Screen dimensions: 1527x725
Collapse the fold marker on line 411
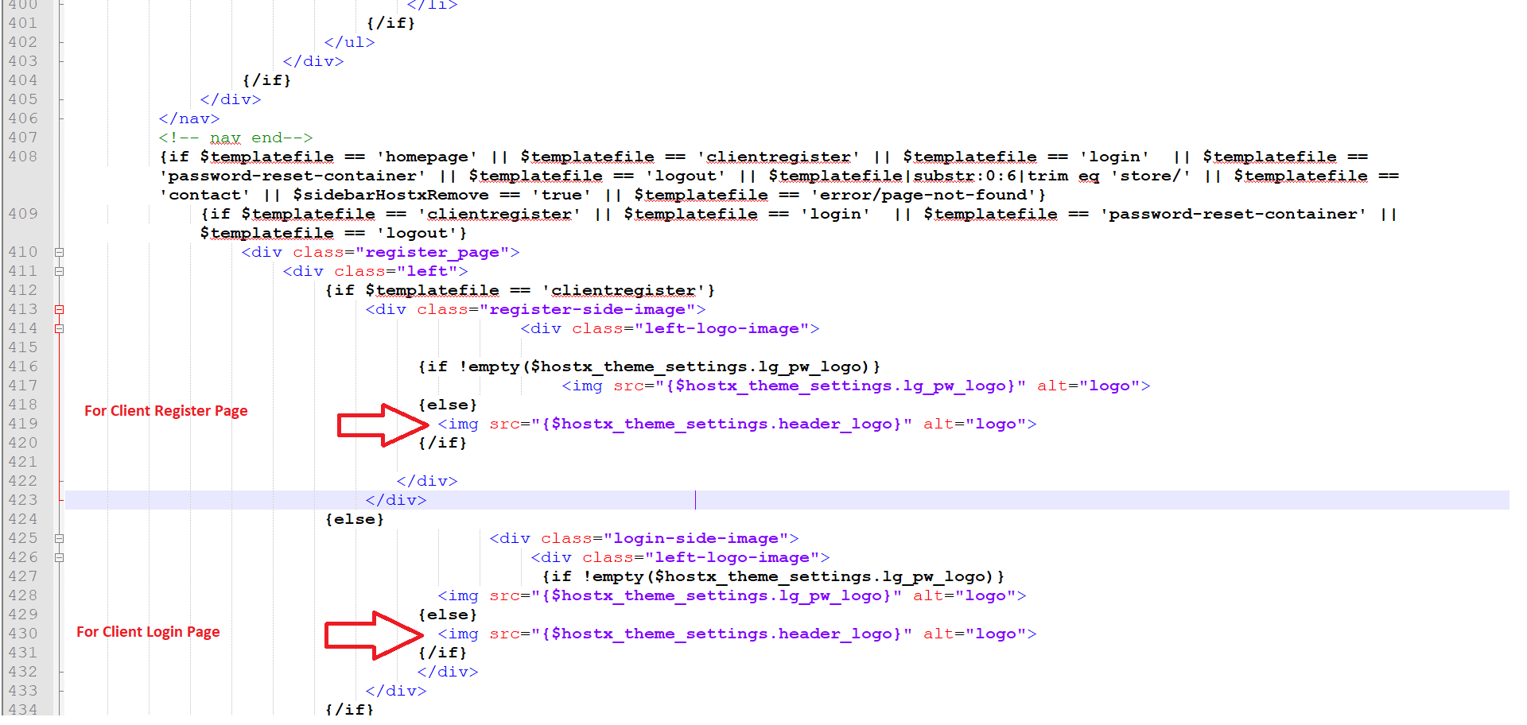[x=60, y=271]
